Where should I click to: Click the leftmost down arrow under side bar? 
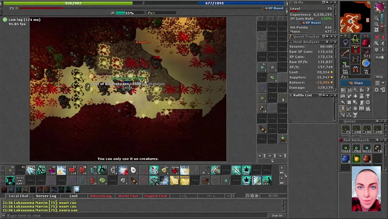pos(260,156)
